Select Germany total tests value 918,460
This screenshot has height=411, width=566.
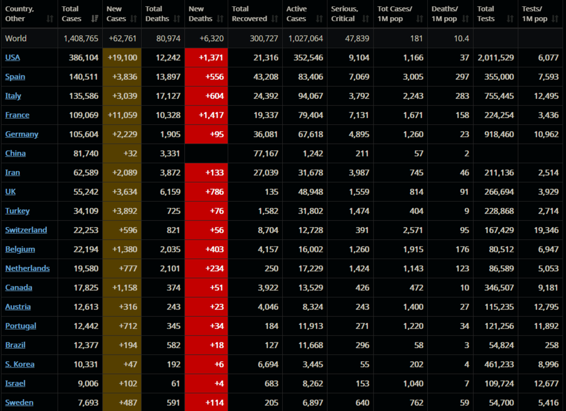(x=499, y=134)
